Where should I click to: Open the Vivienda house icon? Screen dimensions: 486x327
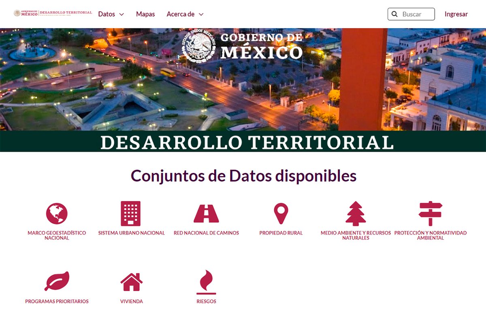point(132,282)
